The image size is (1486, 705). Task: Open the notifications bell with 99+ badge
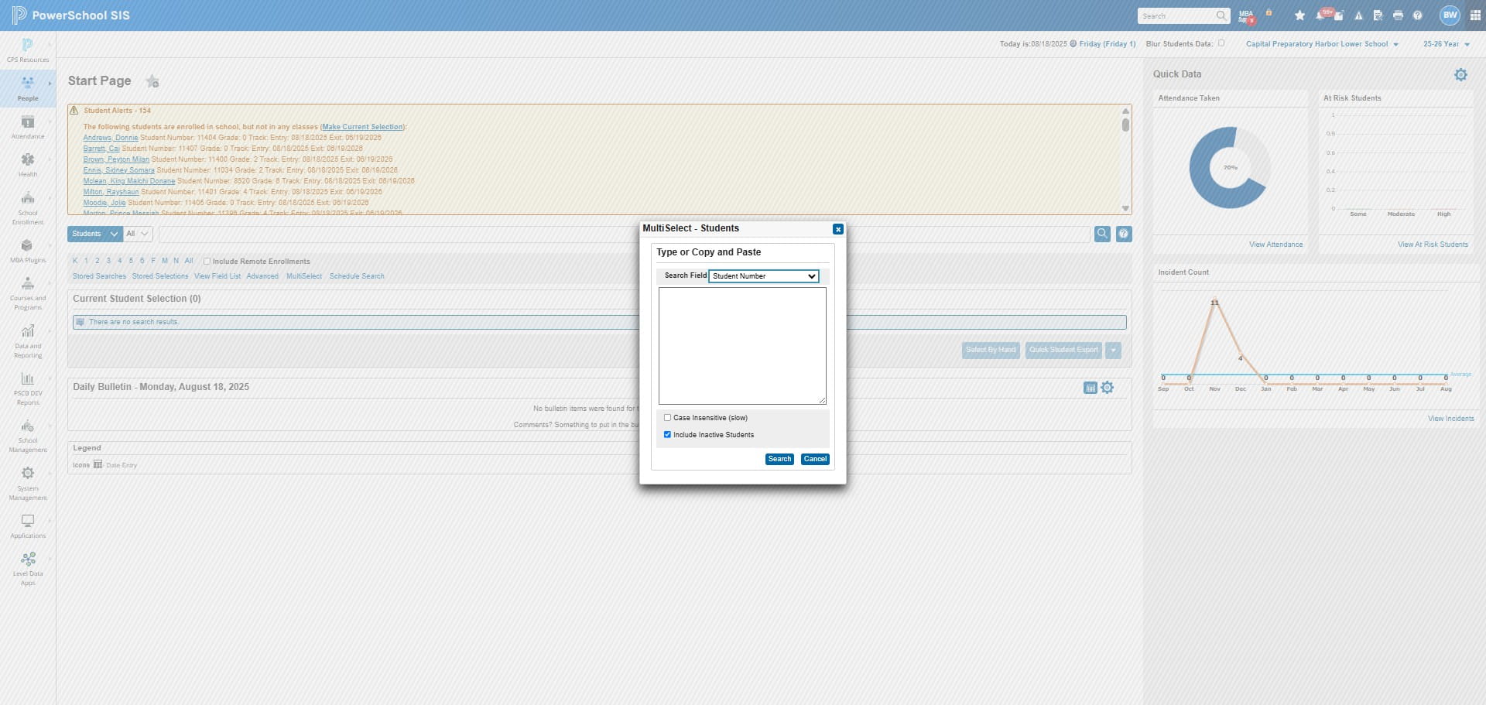pyautogui.click(x=1320, y=15)
